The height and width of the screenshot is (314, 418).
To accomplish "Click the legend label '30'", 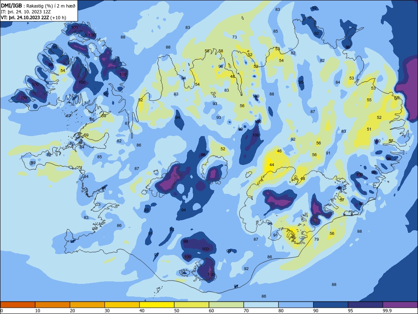I will pyautogui.click(x=107, y=311).
